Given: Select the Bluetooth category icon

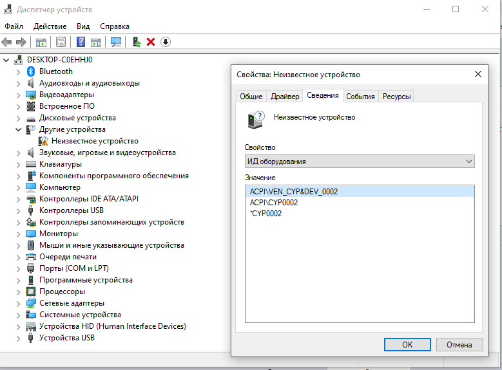Looking at the screenshot, I should pyautogui.click(x=31, y=71).
